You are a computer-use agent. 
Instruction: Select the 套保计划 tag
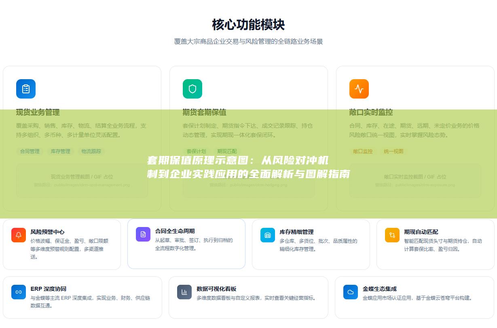click(x=197, y=151)
